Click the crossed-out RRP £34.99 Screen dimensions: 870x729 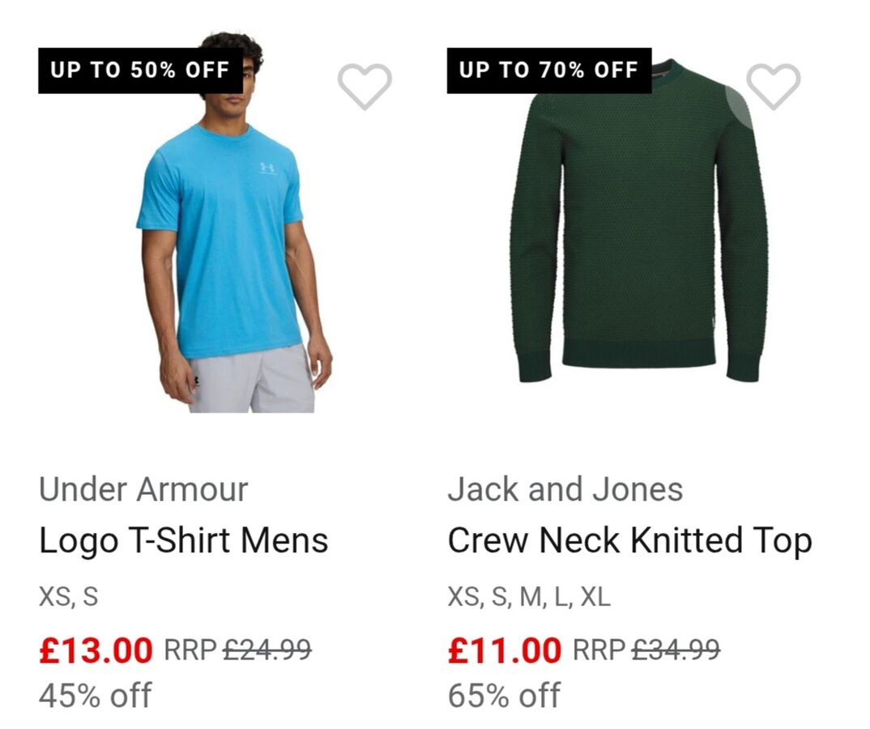(646, 650)
